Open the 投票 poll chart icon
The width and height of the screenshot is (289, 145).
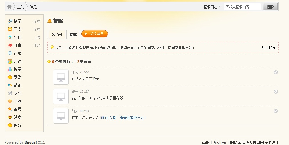click(10, 69)
